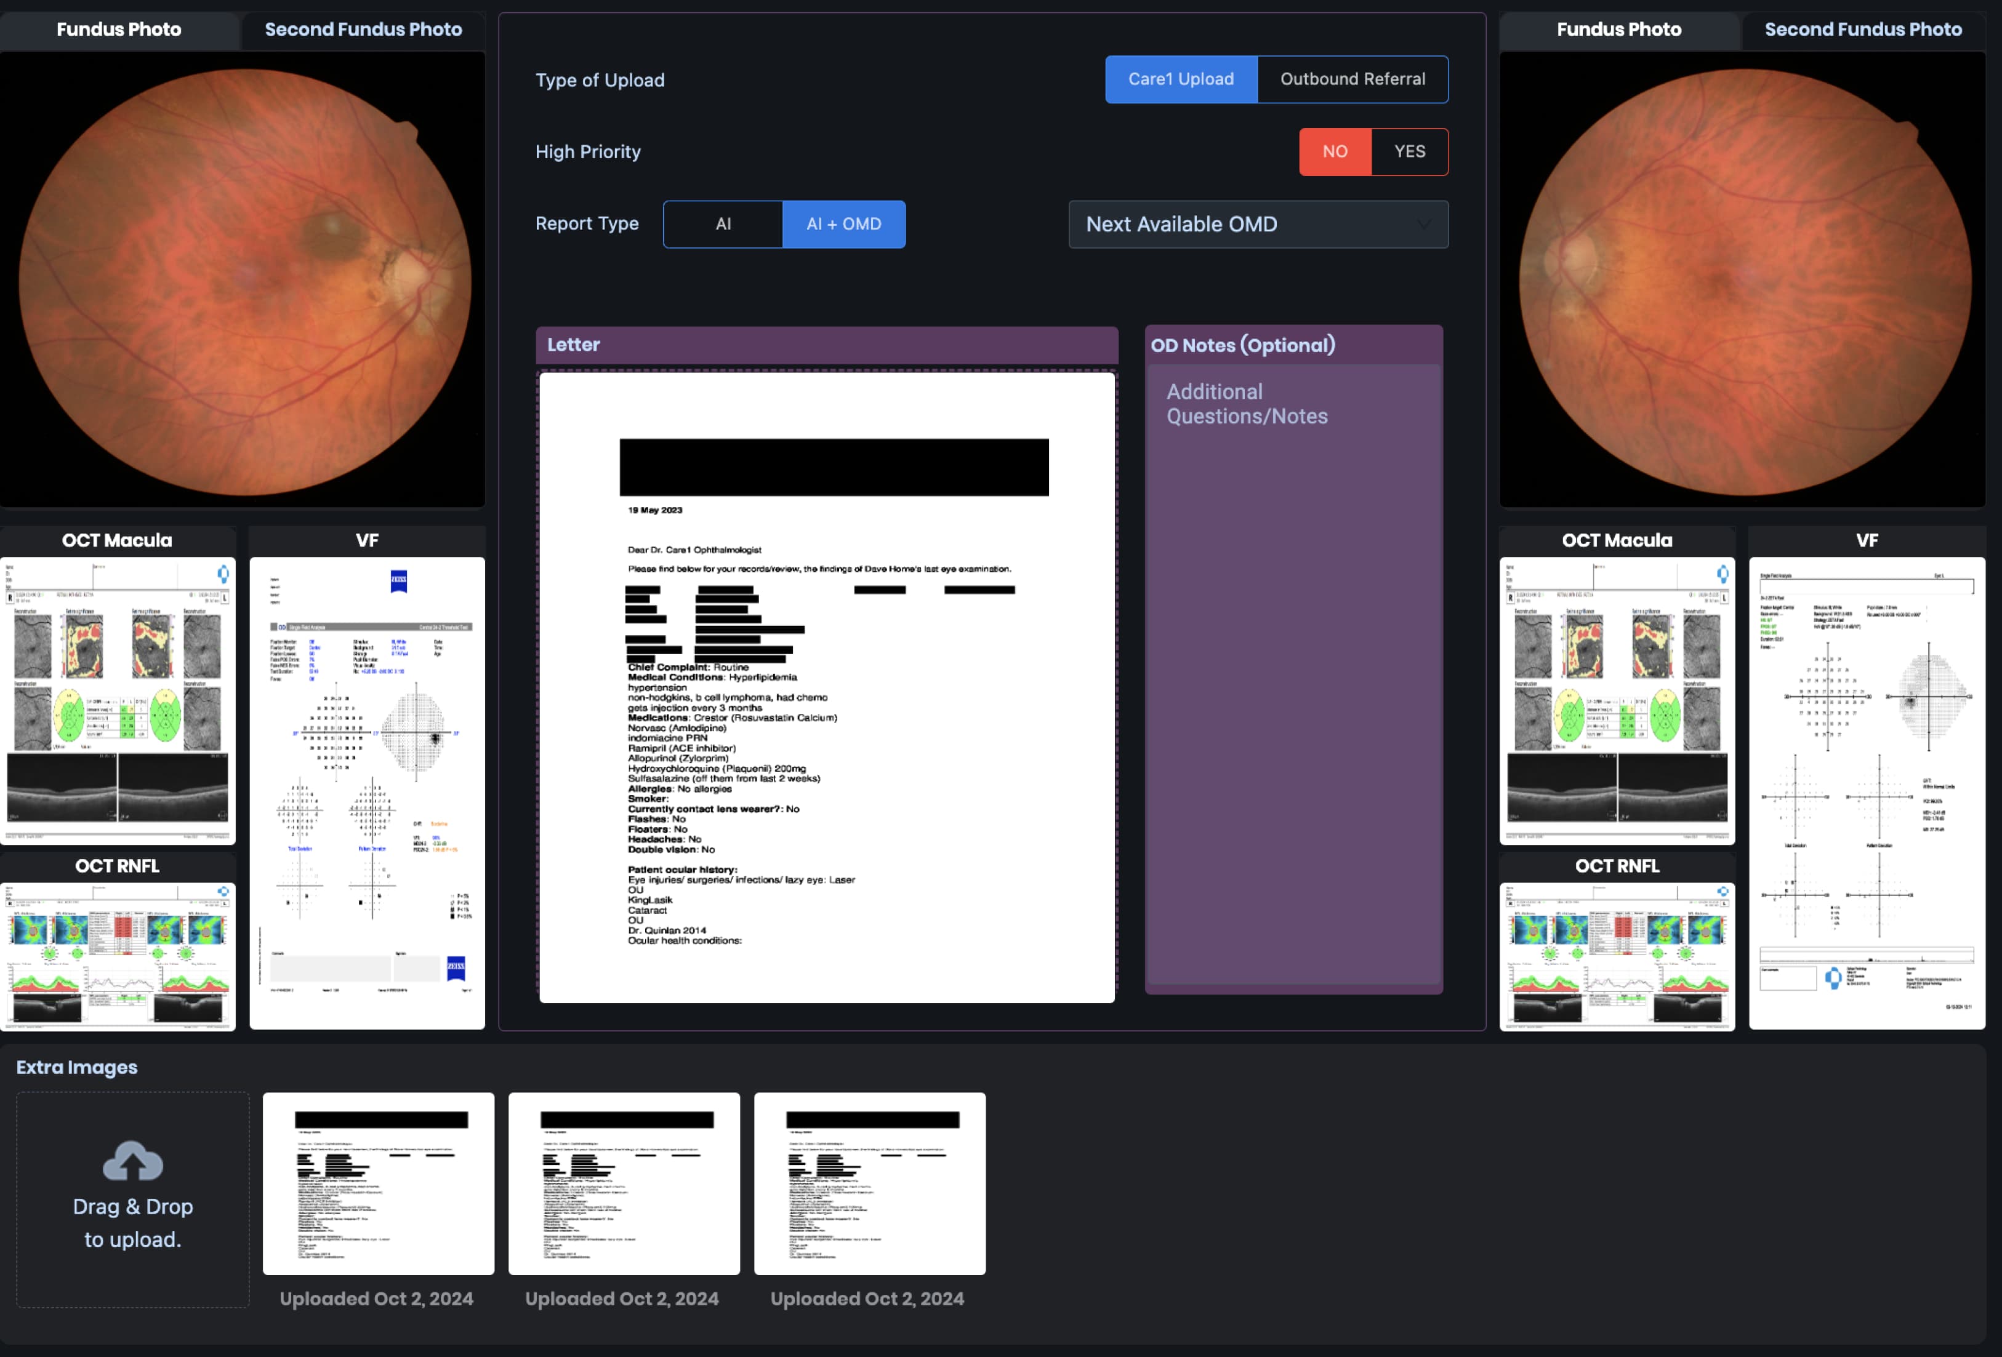Open the first extra image uploaded Oct 2
The image size is (2002, 1357).
click(378, 1183)
